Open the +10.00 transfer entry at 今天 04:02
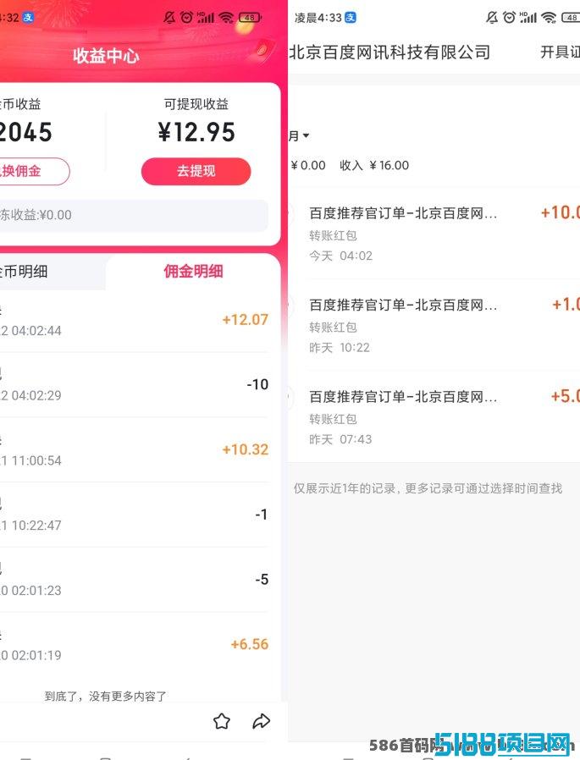This screenshot has width=580, height=760. (x=434, y=234)
